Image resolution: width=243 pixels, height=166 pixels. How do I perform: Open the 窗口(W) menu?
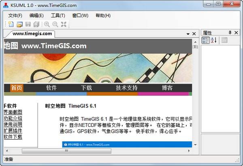pyautogui.click(x=80, y=15)
